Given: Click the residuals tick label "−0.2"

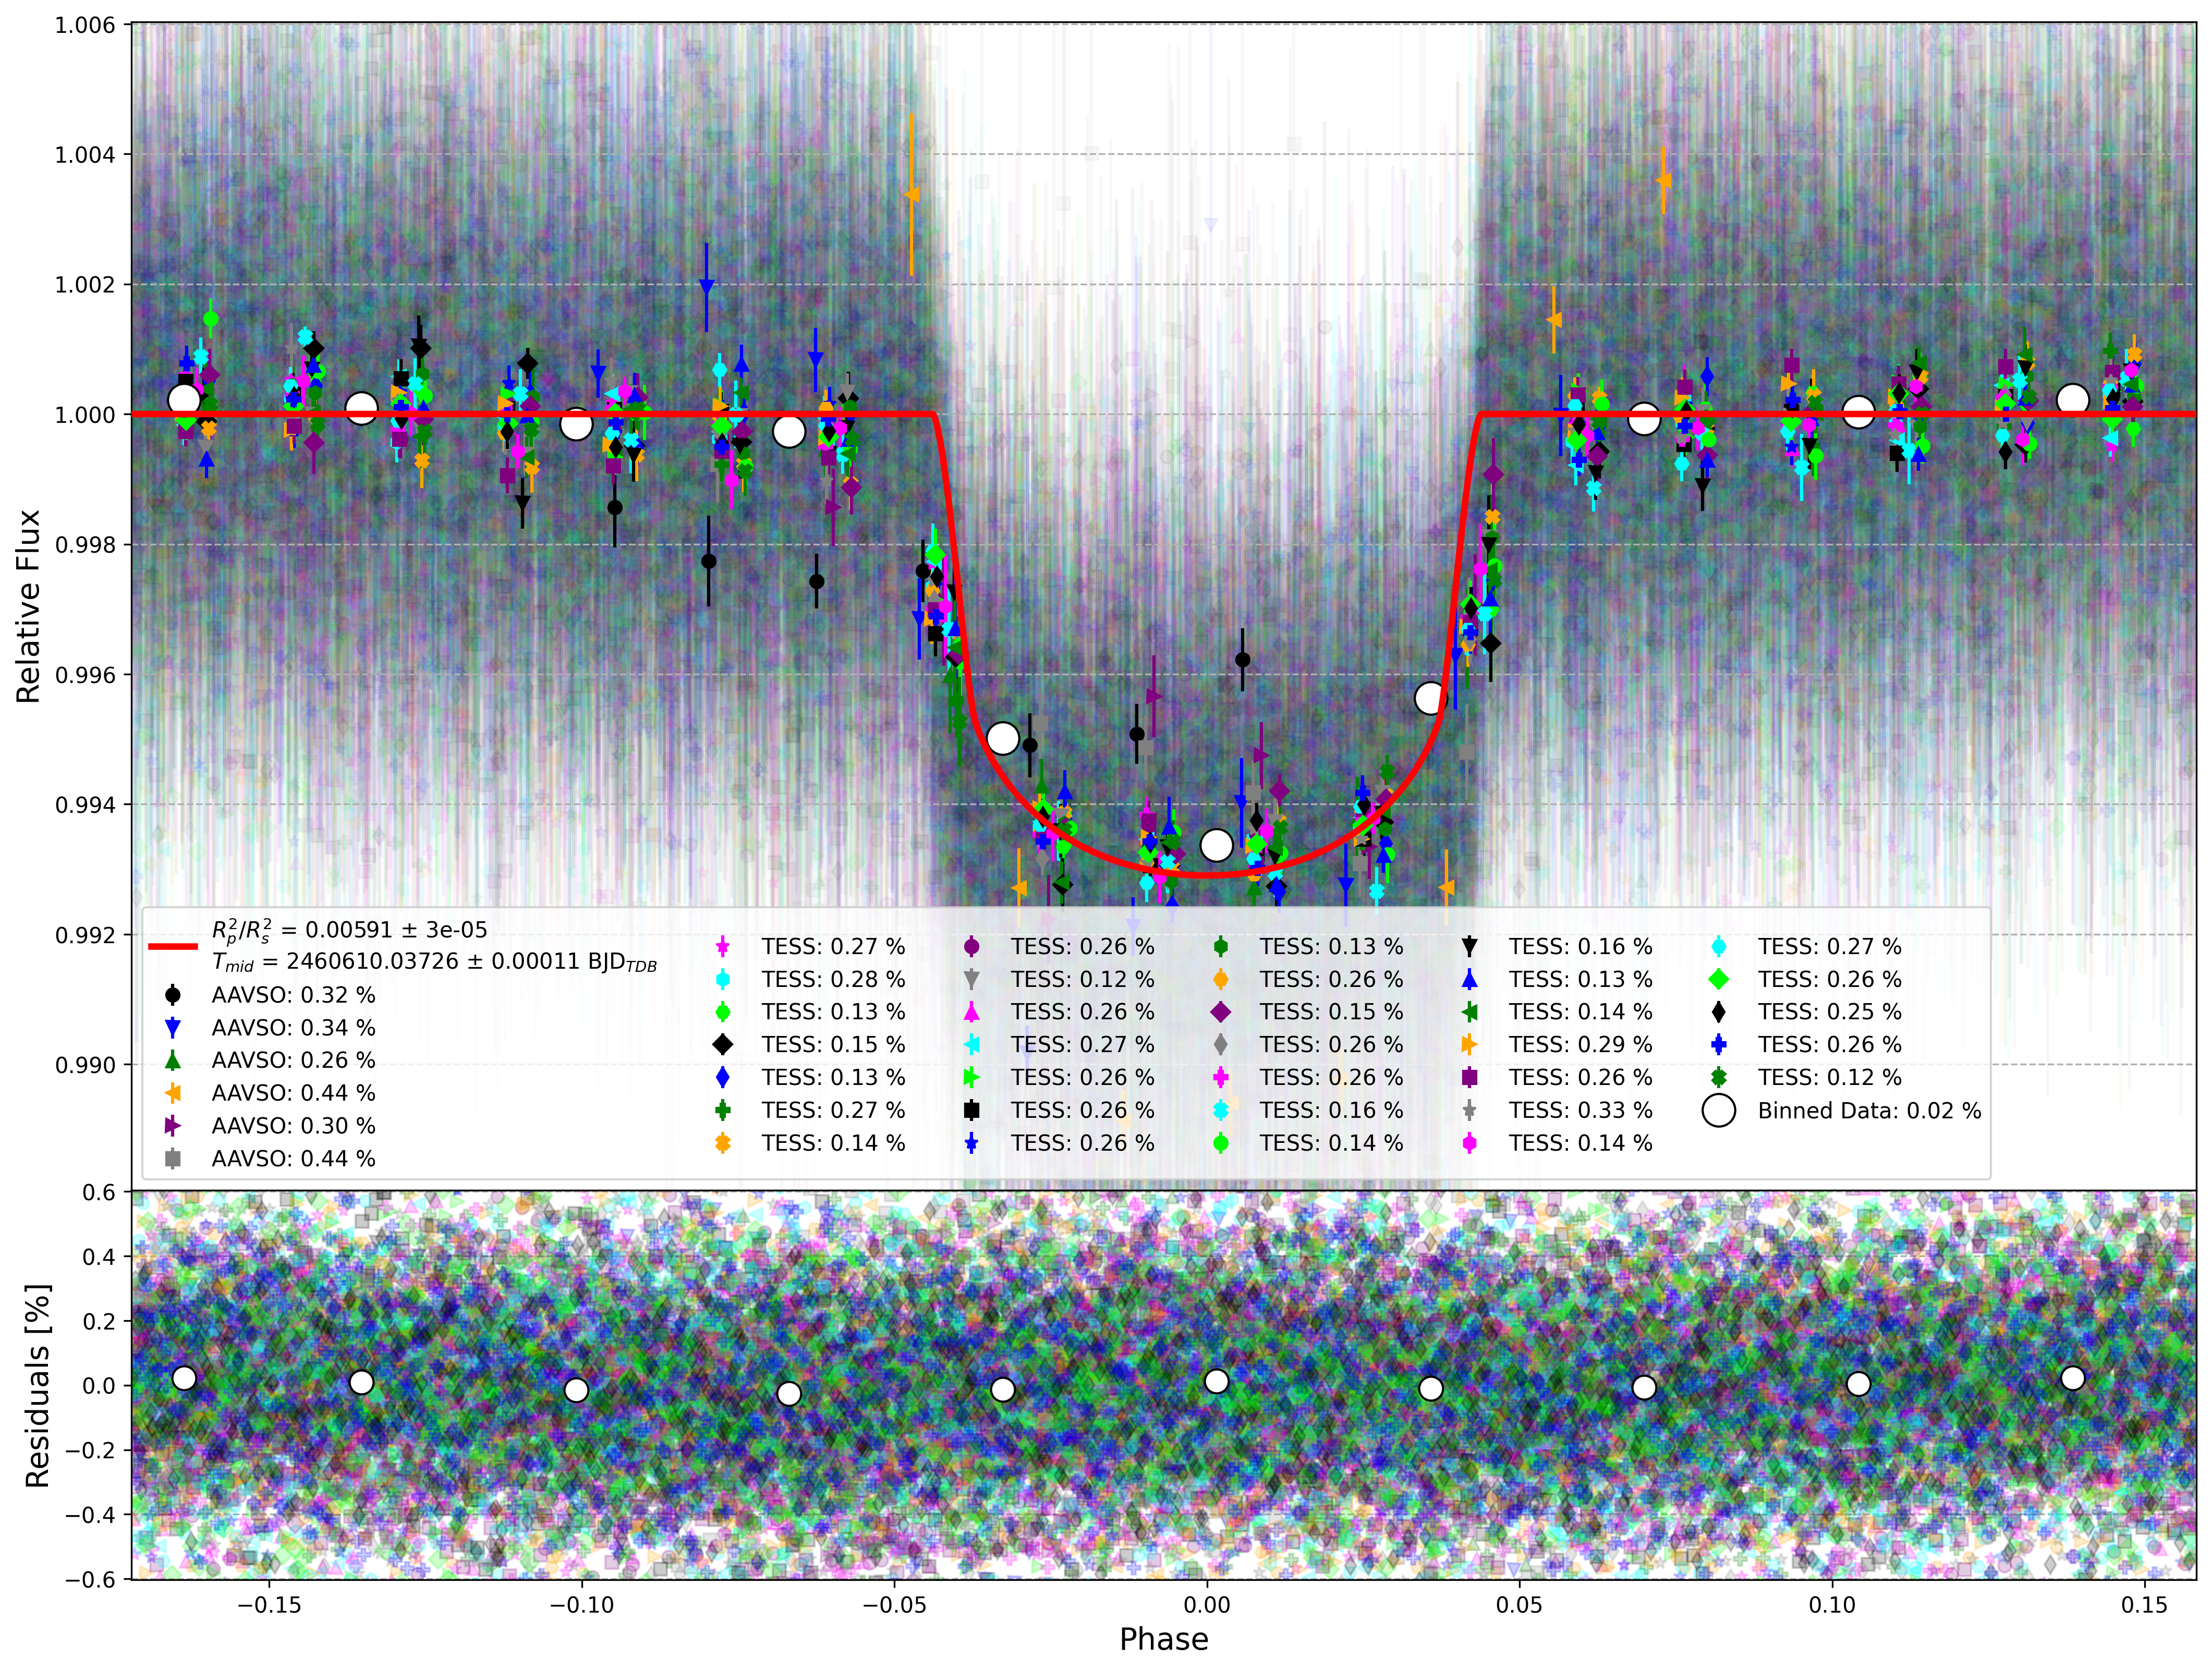Looking at the screenshot, I should (x=91, y=1450).
